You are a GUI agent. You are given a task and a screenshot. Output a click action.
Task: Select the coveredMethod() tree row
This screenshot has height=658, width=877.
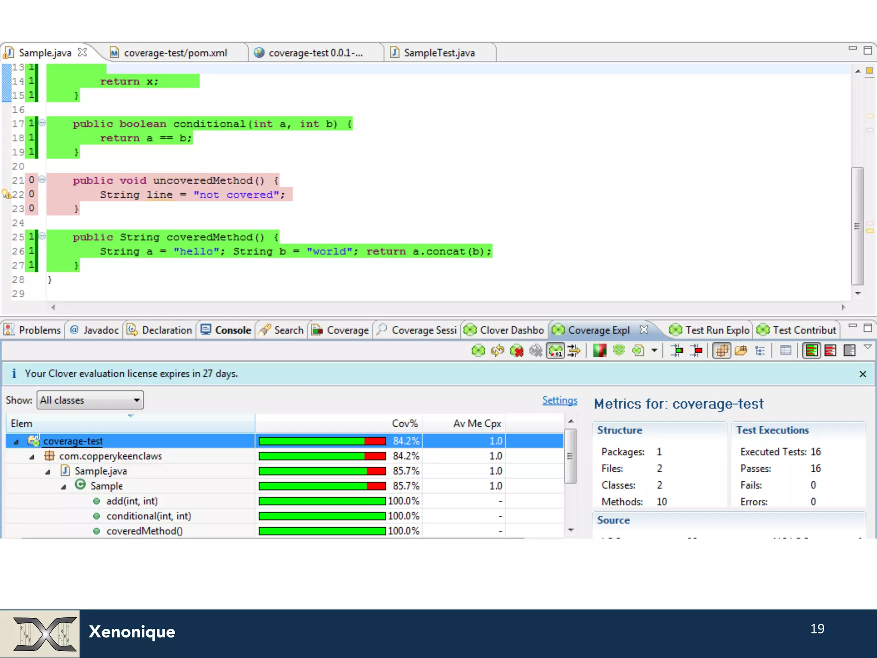tap(144, 531)
